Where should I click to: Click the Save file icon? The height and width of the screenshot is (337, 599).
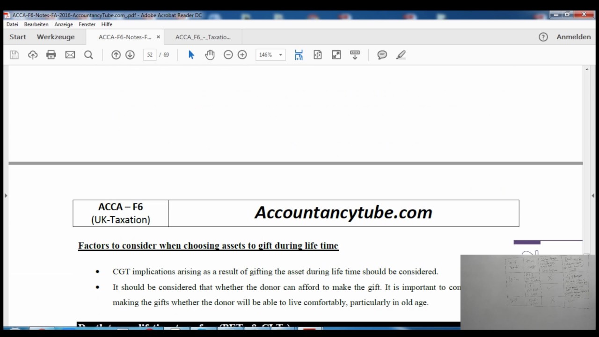click(14, 55)
